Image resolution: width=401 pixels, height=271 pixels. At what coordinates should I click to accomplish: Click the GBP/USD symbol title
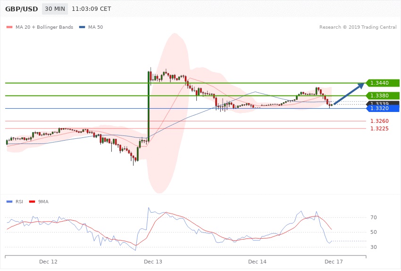click(22, 9)
